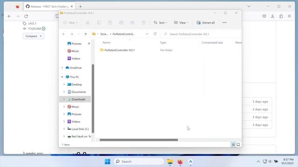Expand the OneDrive tree node
298x167 pixels.
click(x=62, y=68)
